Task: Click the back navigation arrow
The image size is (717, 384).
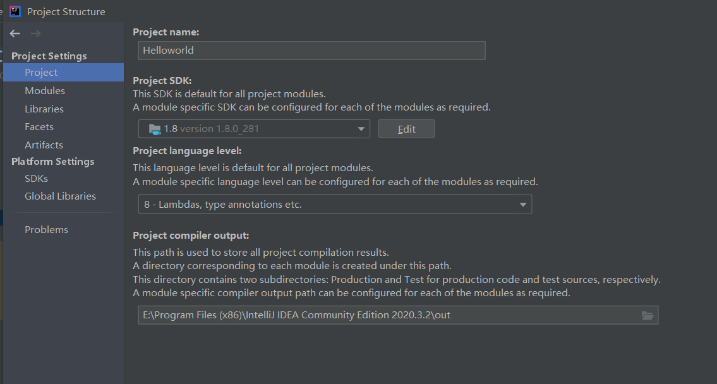Action: tap(15, 33)
